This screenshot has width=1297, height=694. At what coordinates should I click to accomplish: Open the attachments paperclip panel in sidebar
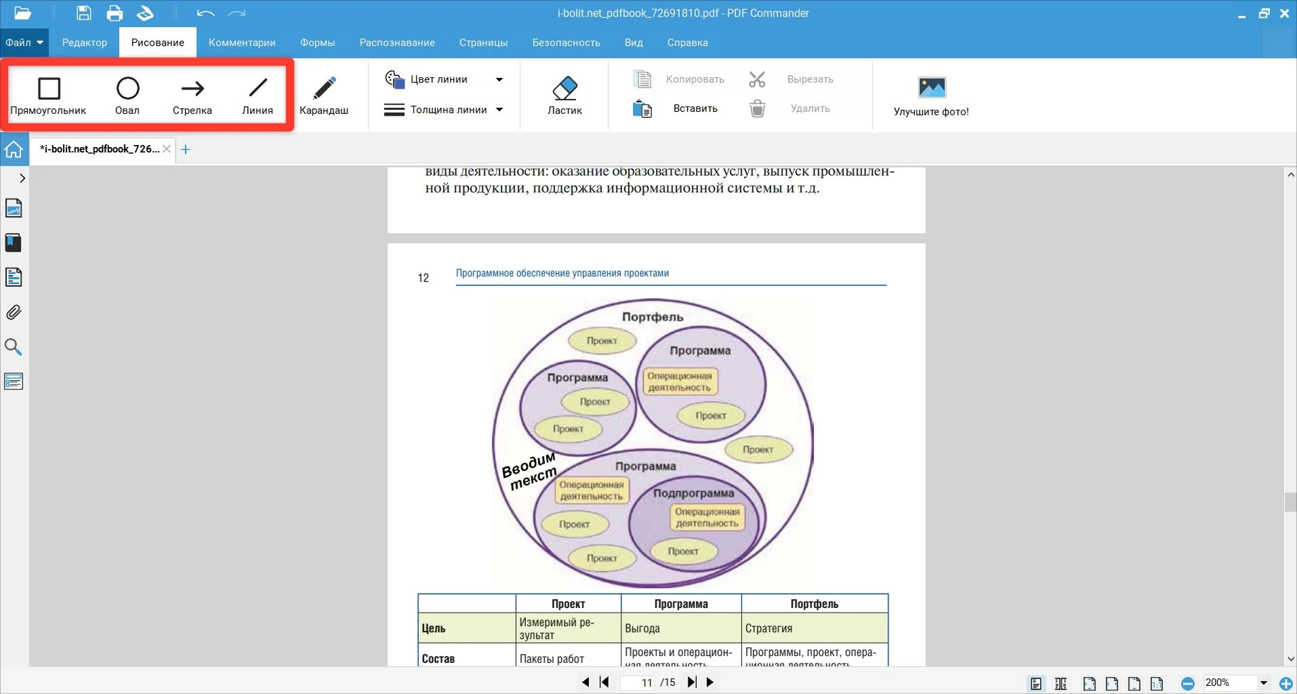click(x=14, y=312)
